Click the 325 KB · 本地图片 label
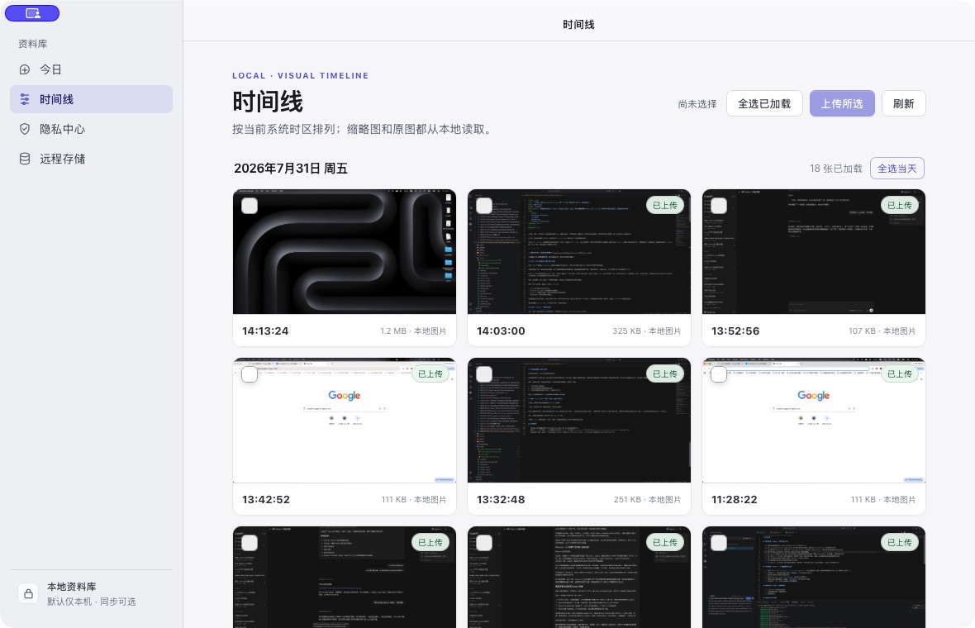975x628 pixels. tap(647, 331)
